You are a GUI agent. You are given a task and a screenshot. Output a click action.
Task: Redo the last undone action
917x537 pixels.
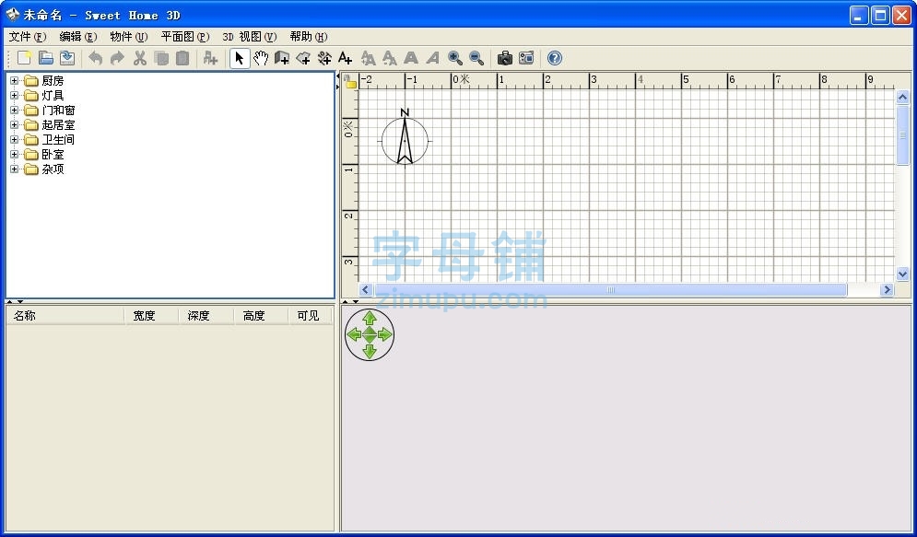click(117, 58)
